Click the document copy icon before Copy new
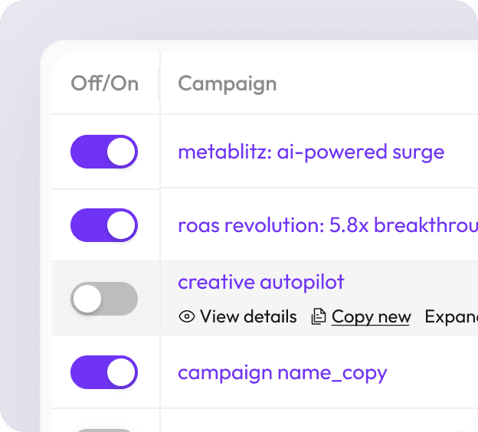Screen dimensions: 478x432 (x=319, y=316)
